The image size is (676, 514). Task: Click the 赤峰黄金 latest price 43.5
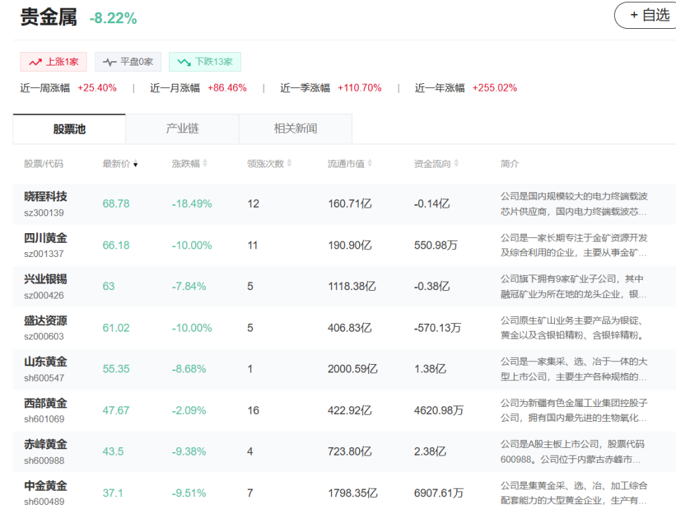[x=113, y=452]
